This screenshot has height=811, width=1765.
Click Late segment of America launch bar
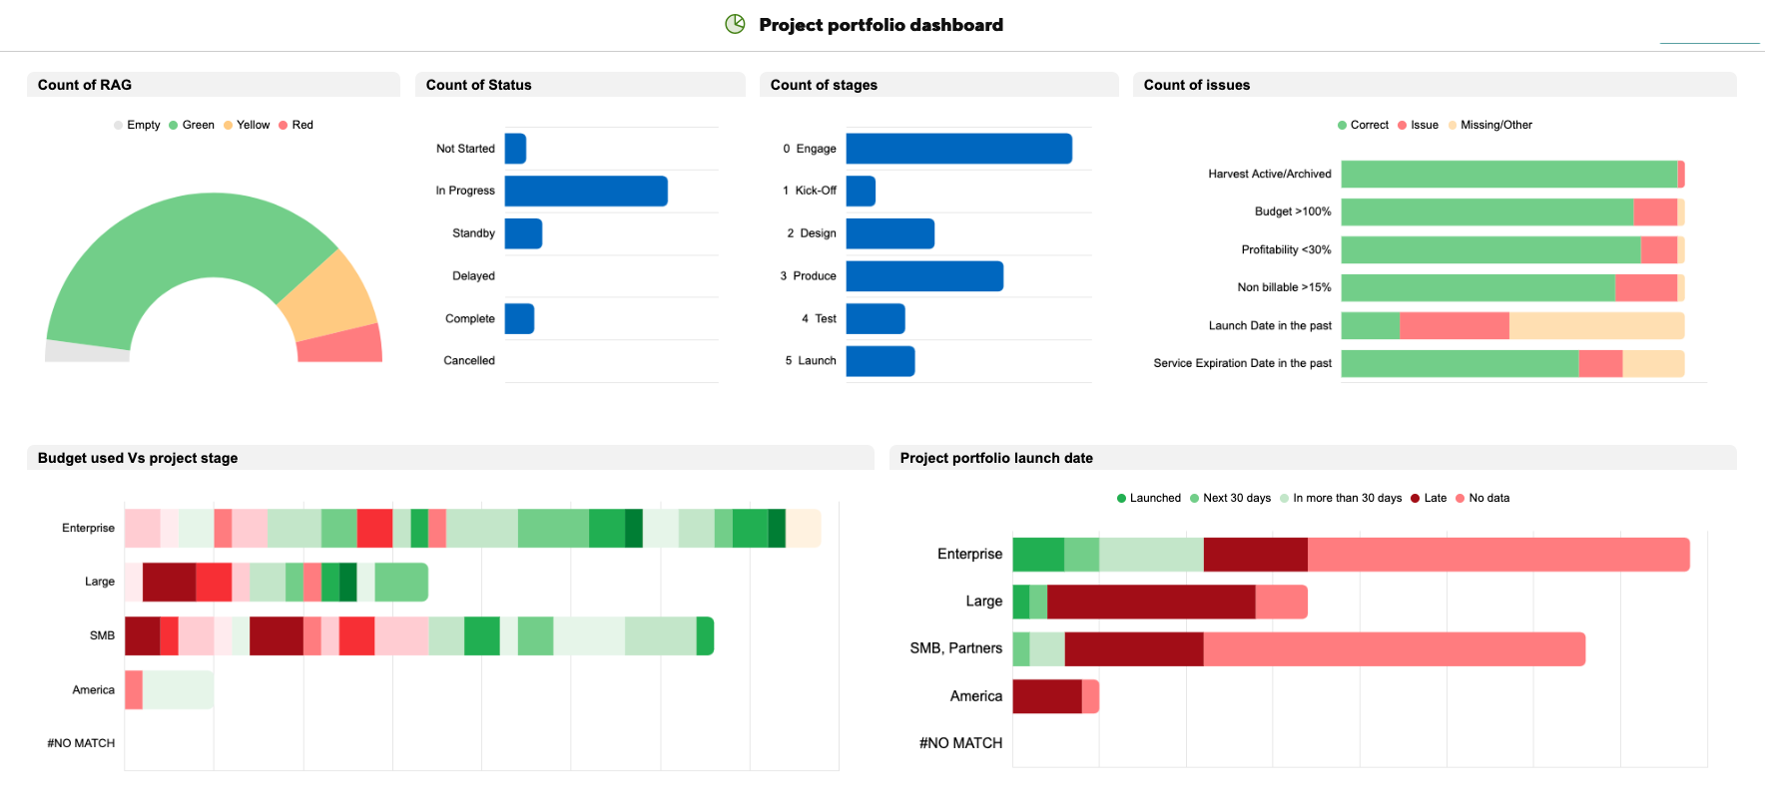pyautogui.click(x=1047, y=696)
